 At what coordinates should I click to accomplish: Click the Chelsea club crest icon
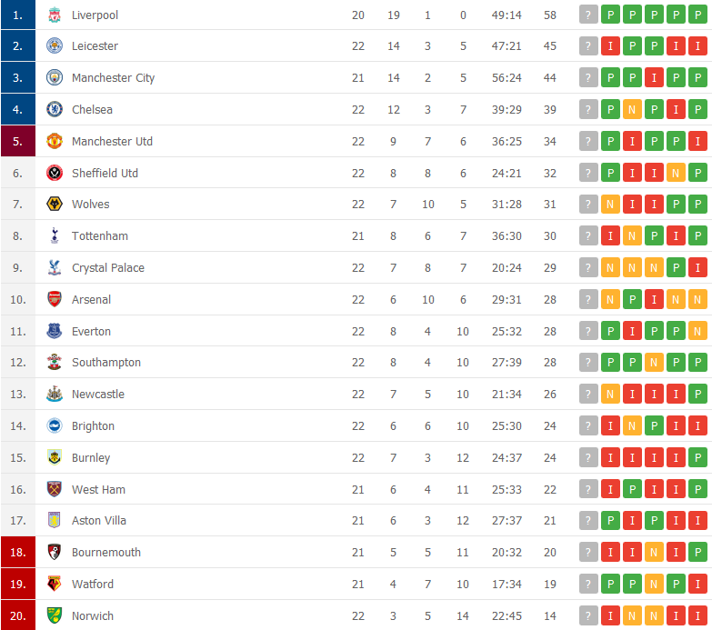tap(55, 110)
